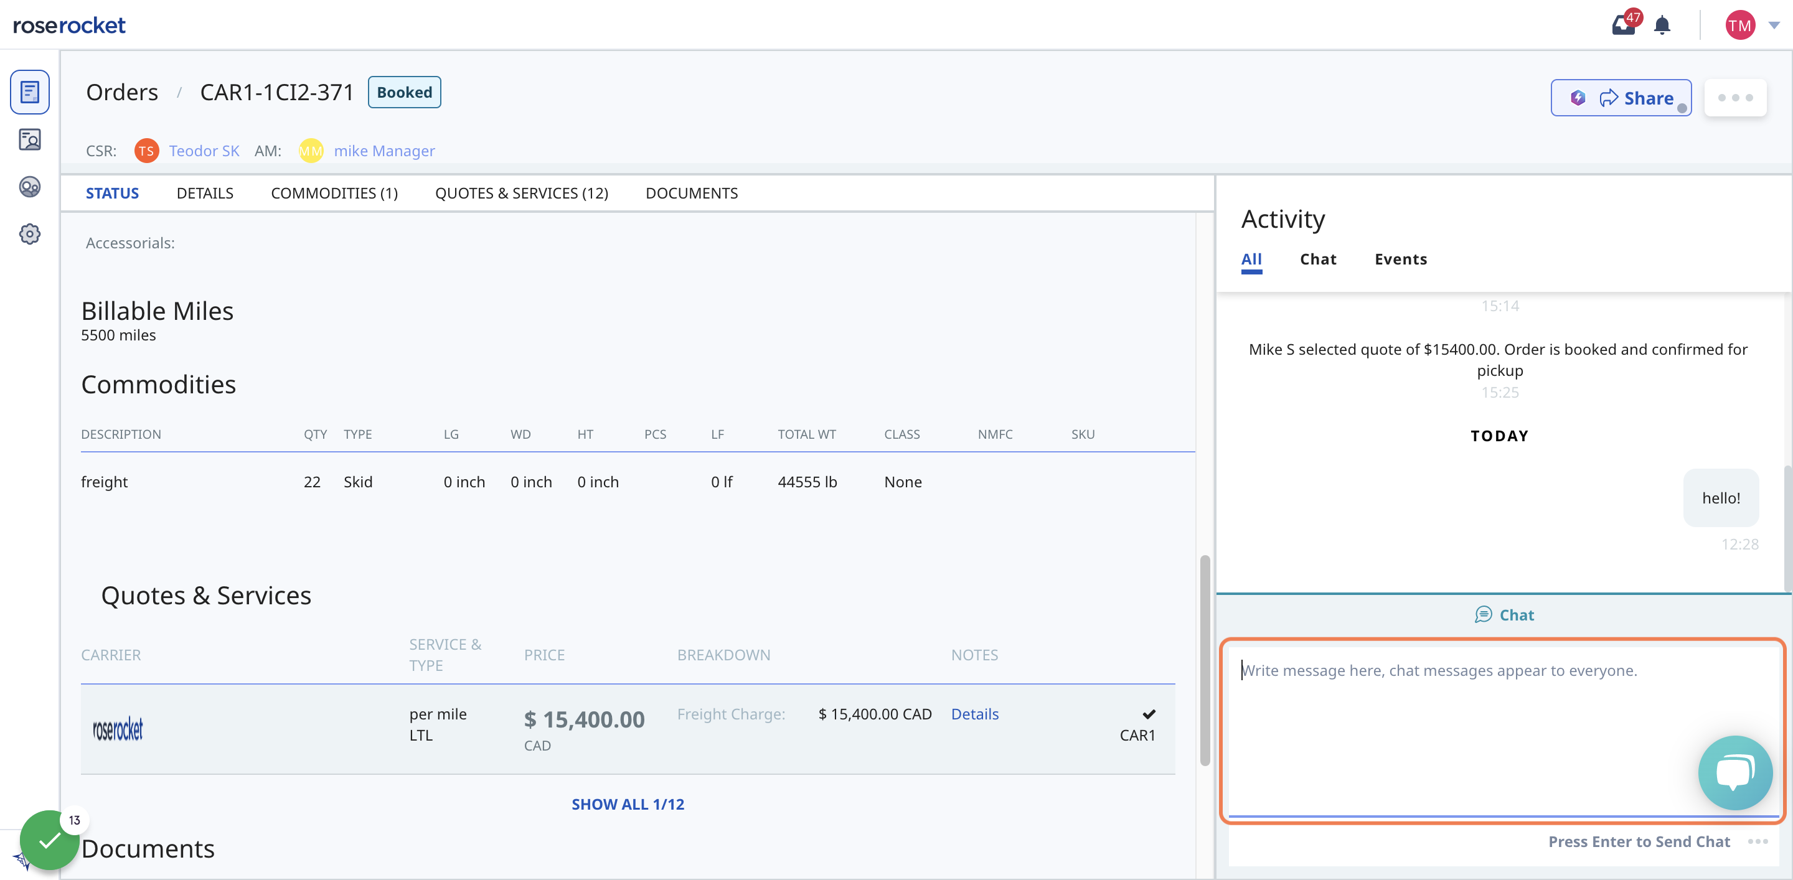The image size is (1793, 880).
Task: Switch to the COMMODITIES (1) tab
Action: (x=334, y=194)
